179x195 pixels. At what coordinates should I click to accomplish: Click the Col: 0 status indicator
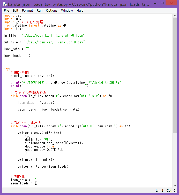coord(171,191)
